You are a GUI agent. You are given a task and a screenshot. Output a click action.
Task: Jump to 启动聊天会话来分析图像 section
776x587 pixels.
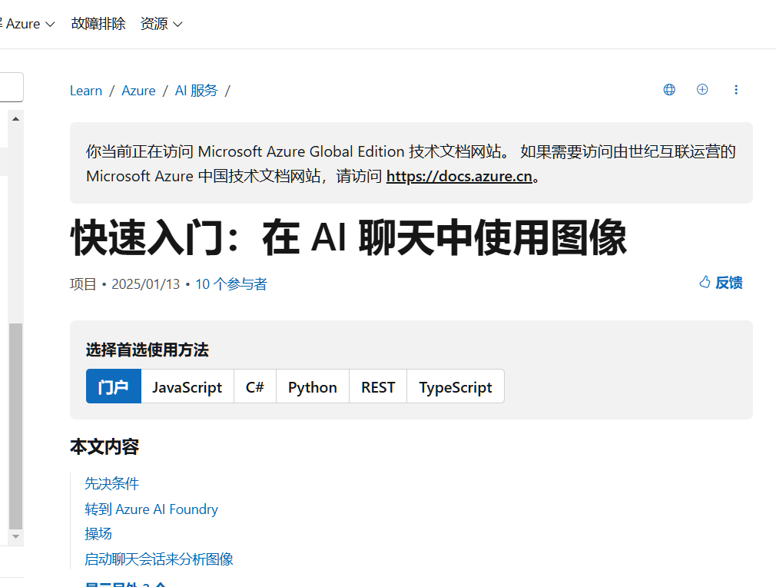pyautogui.click(x=159, y=559)
